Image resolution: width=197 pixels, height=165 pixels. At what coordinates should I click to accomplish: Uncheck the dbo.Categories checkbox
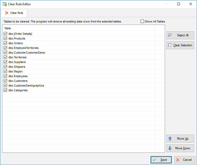[6, 90]
